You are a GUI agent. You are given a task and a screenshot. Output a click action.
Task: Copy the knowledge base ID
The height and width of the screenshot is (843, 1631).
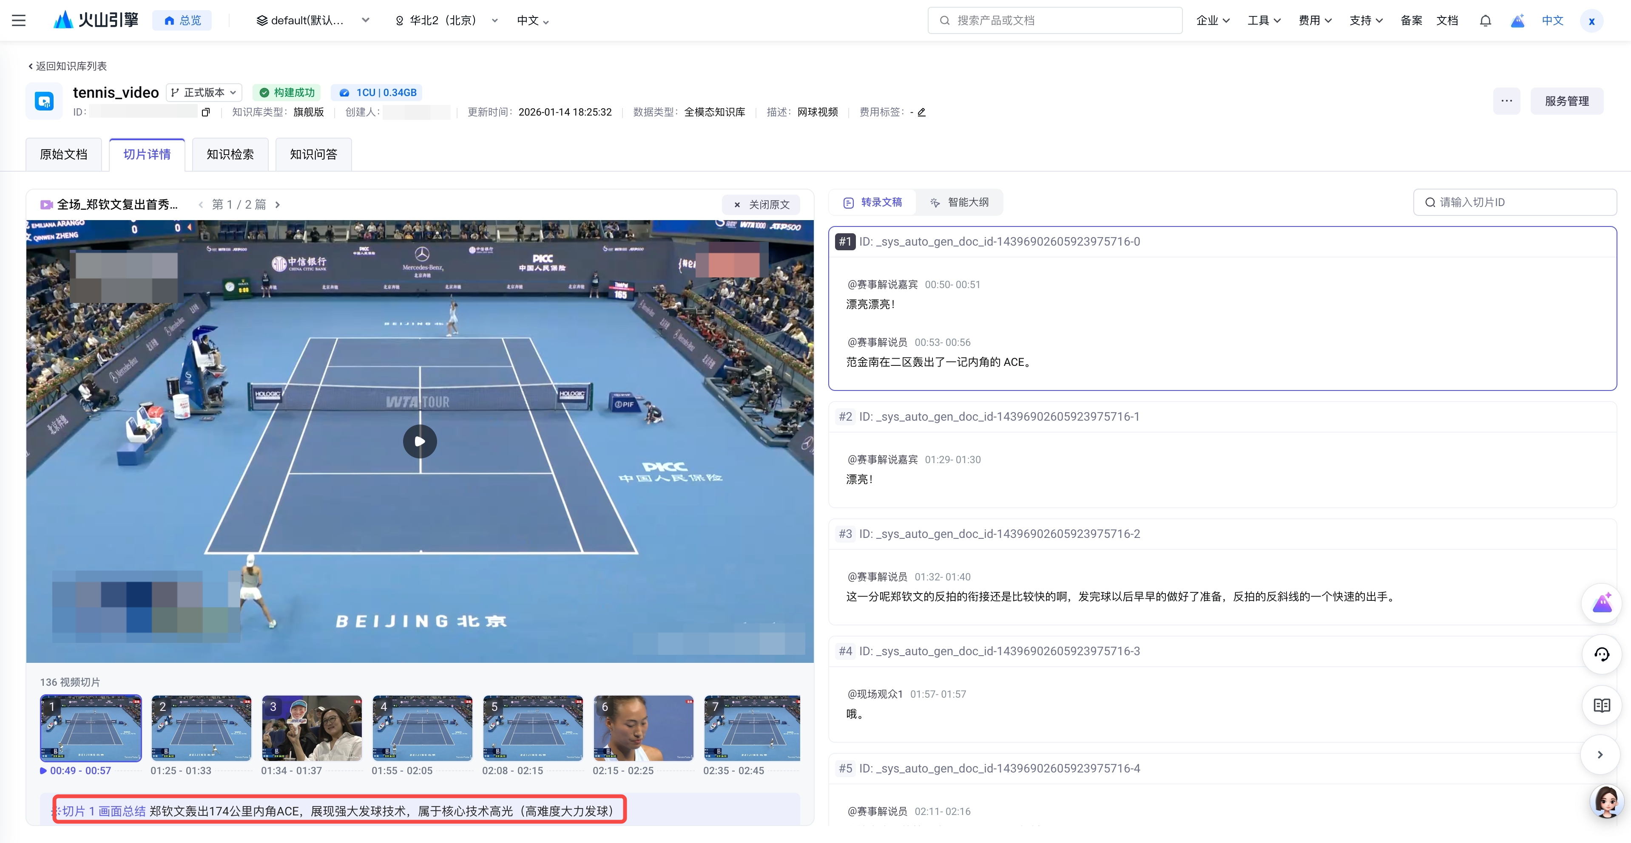(x=205, y=113)
